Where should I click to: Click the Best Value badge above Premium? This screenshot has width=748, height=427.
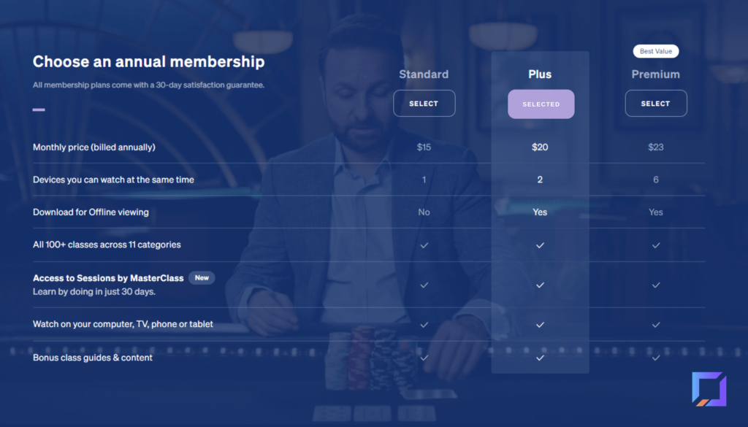click(655, 51)
